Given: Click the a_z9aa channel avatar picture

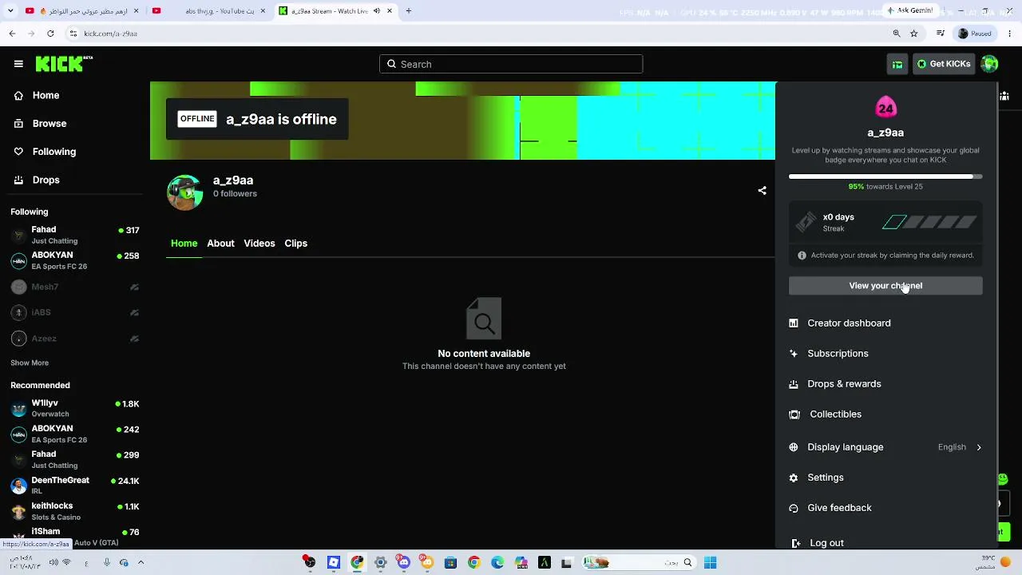Looking at the screenshot, I should [184, 192].
